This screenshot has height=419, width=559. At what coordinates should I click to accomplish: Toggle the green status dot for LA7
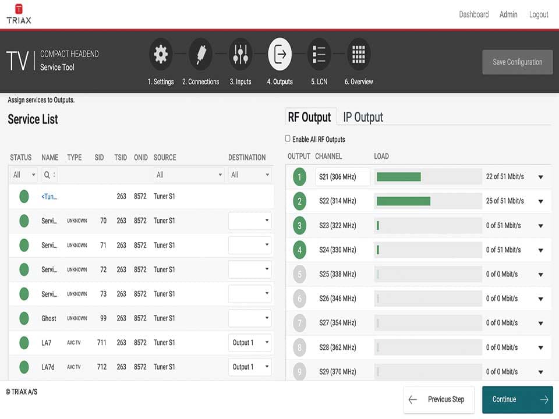click(24, 343)
